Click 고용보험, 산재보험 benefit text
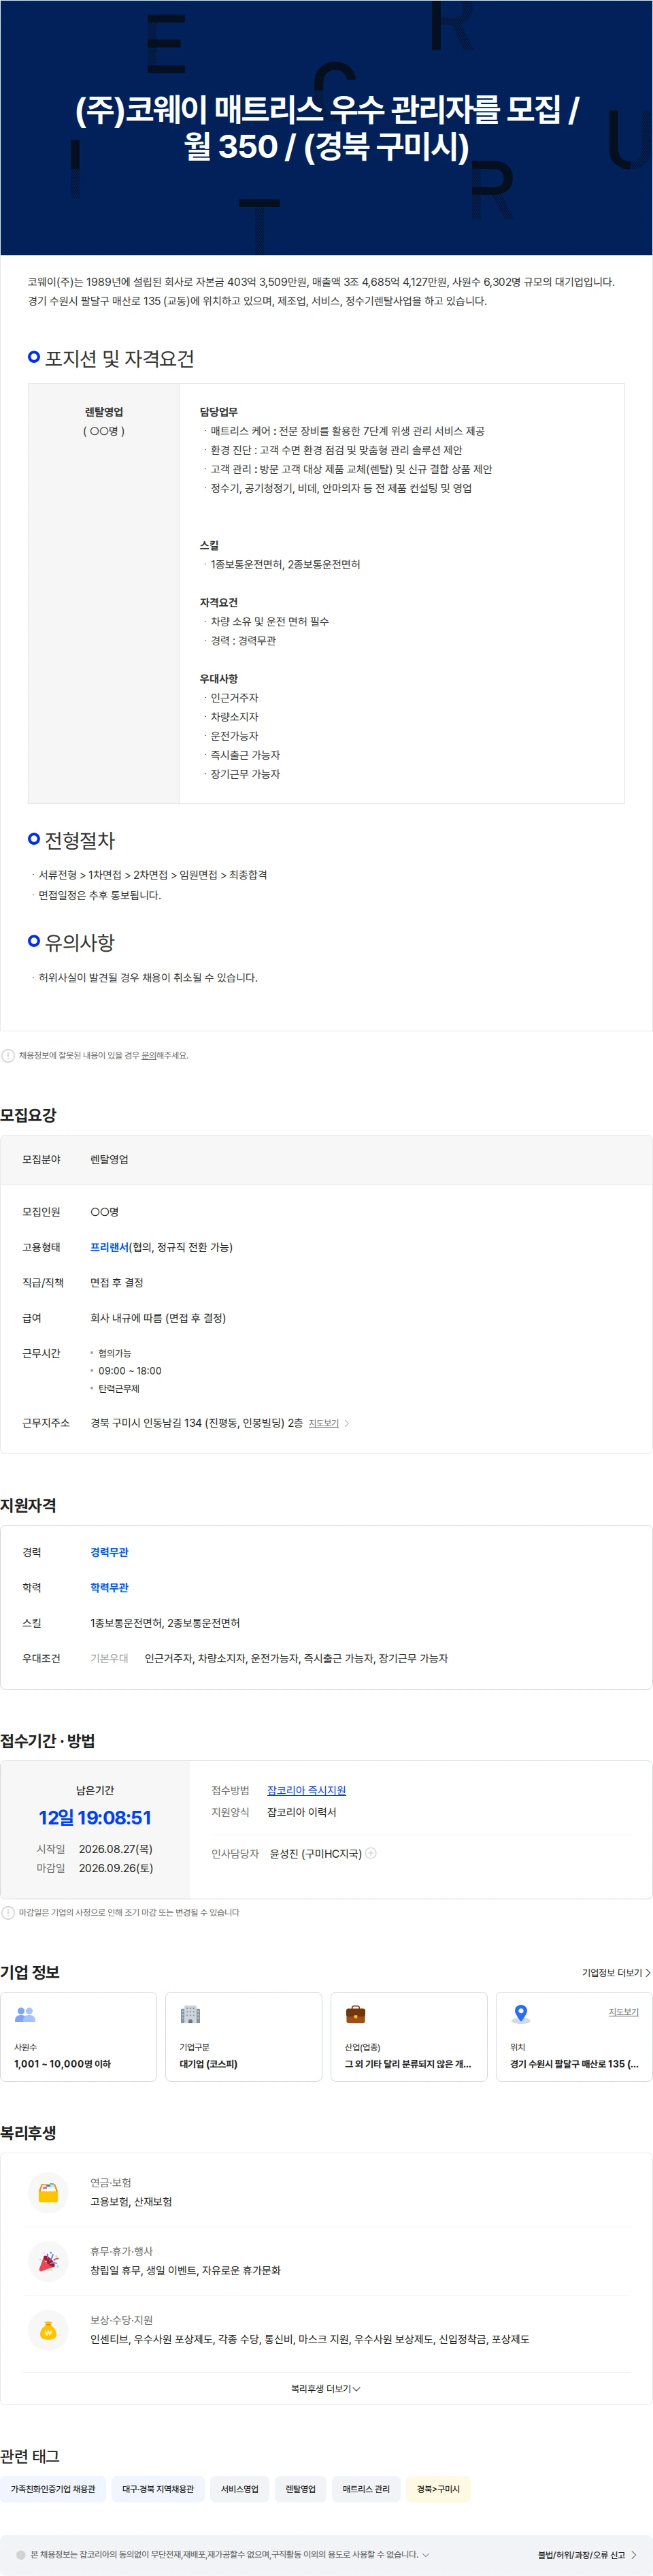Viewport: 653px width, 2576px height. pos(131,2202)
